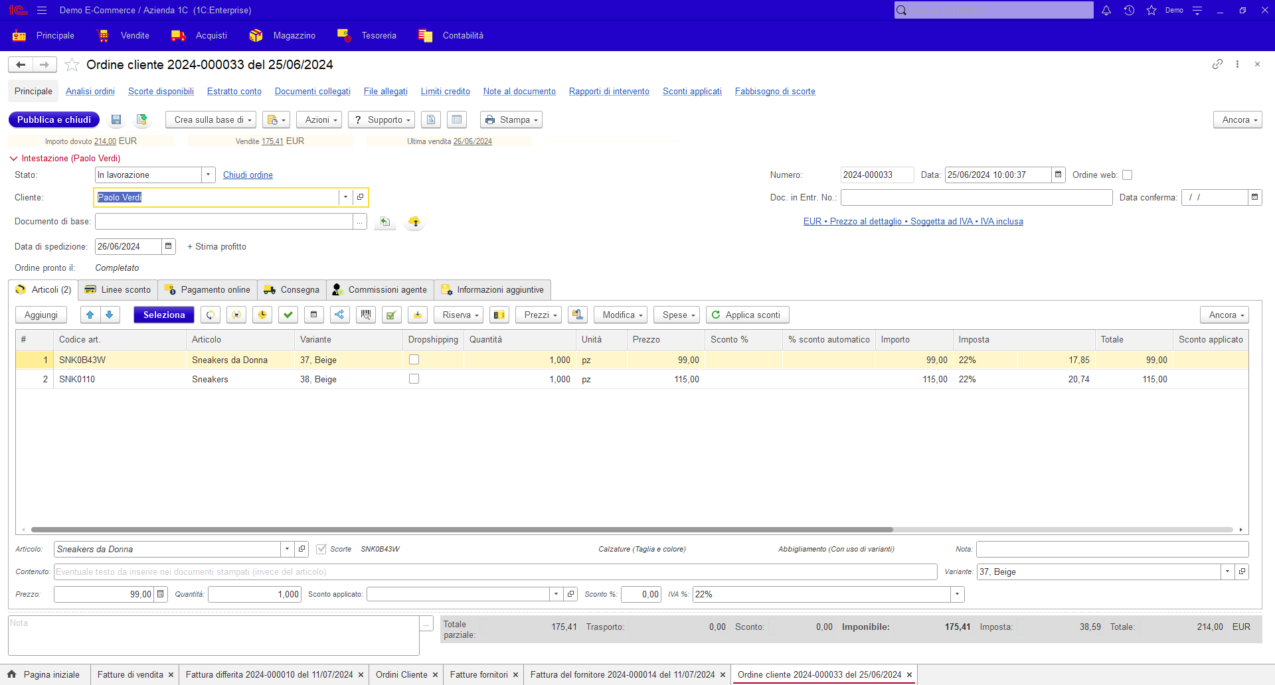
Task: Click favorites star in title bar
Action: [1151, 10]
